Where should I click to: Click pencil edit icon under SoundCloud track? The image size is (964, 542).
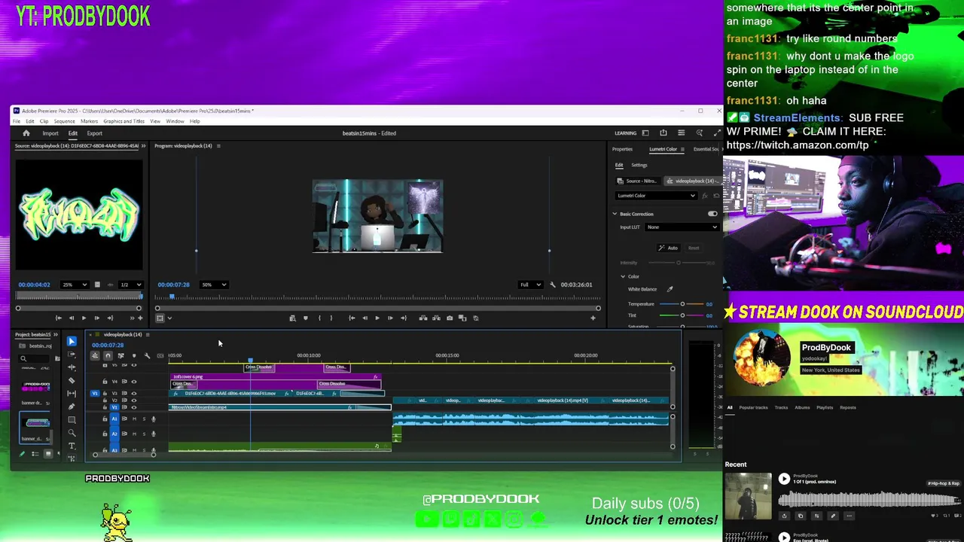[833, 516]
